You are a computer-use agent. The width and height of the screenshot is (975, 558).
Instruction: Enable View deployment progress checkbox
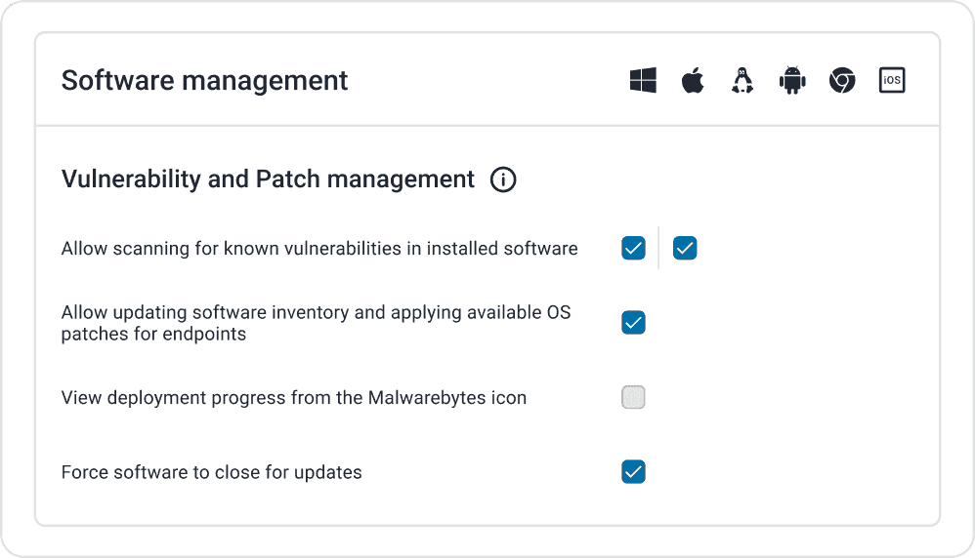(x=633, y=397)
